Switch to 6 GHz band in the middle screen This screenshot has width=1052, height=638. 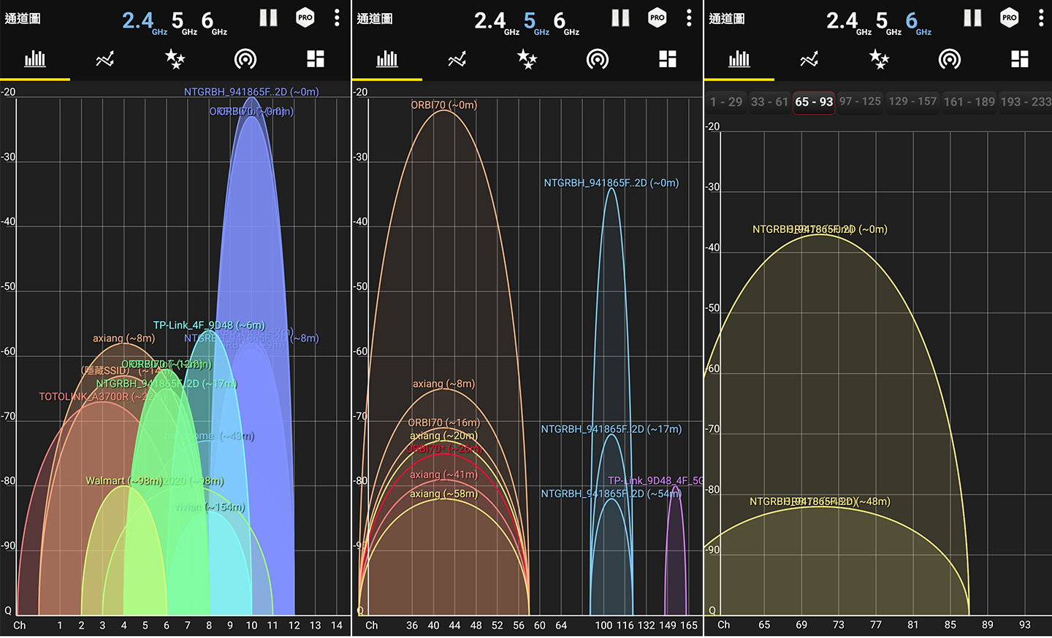pyautogui.click(x=565, y=22)
